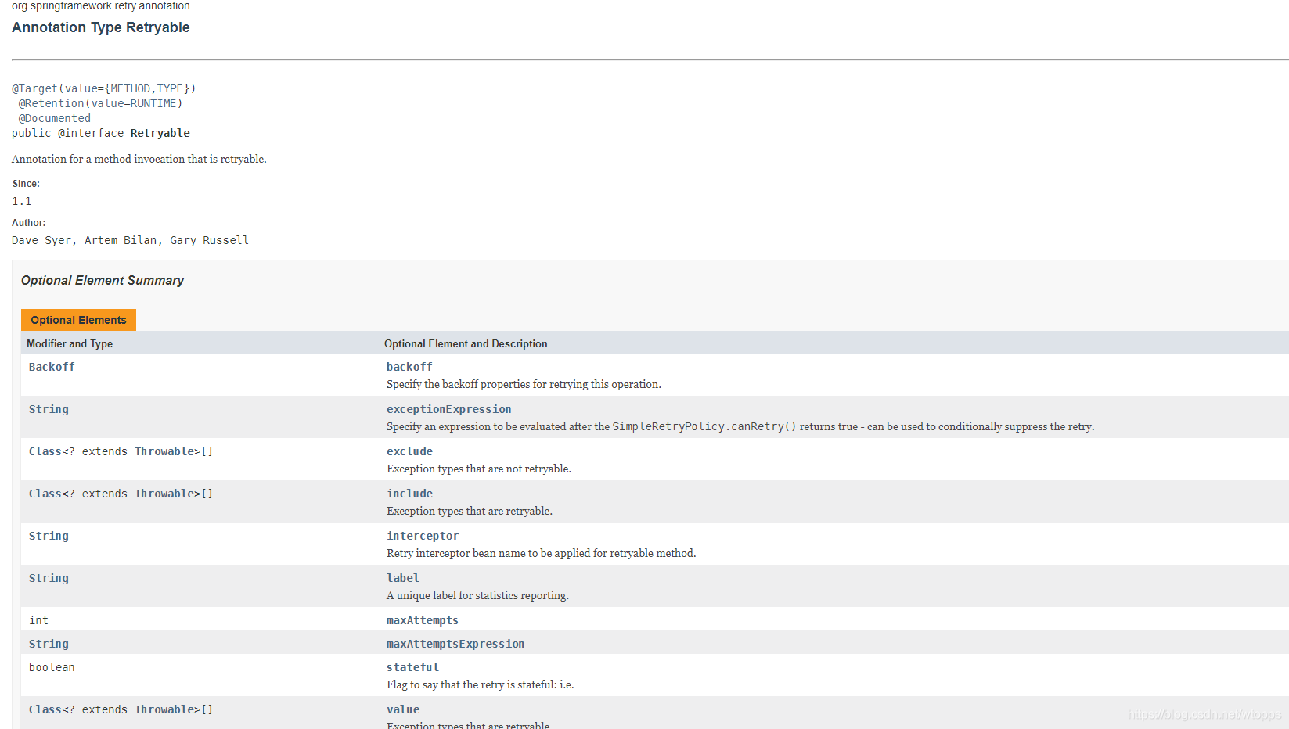
Task: Click Class type in the exclude row
Action: pyautogui.click(x=45, y=451)
